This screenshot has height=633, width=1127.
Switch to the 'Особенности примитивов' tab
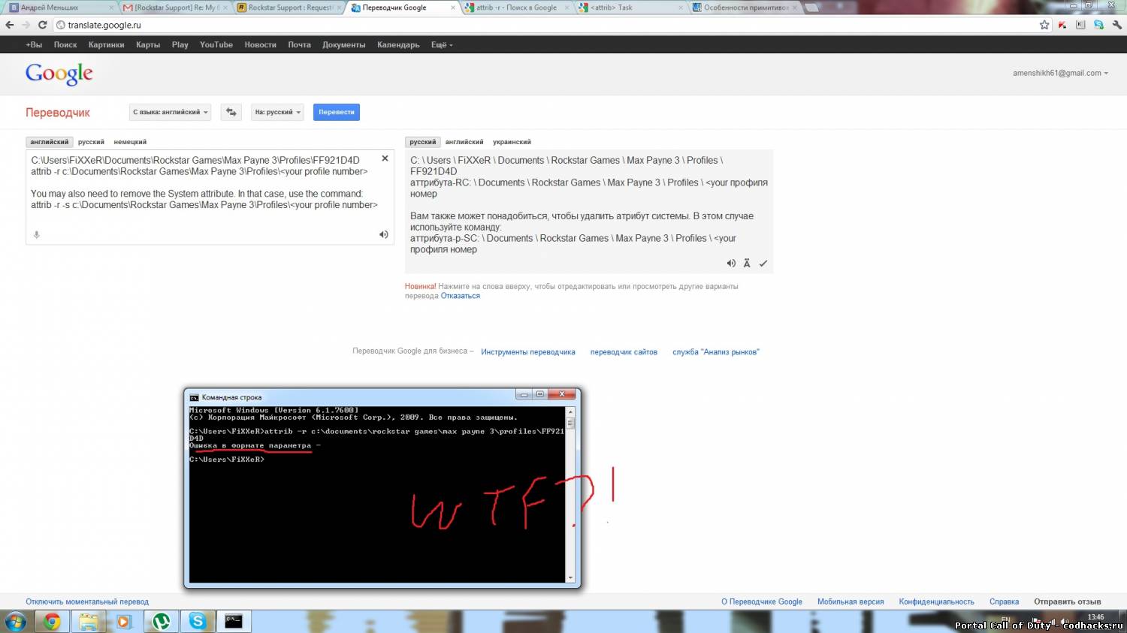pyautogui.click(x=745, y=8)
